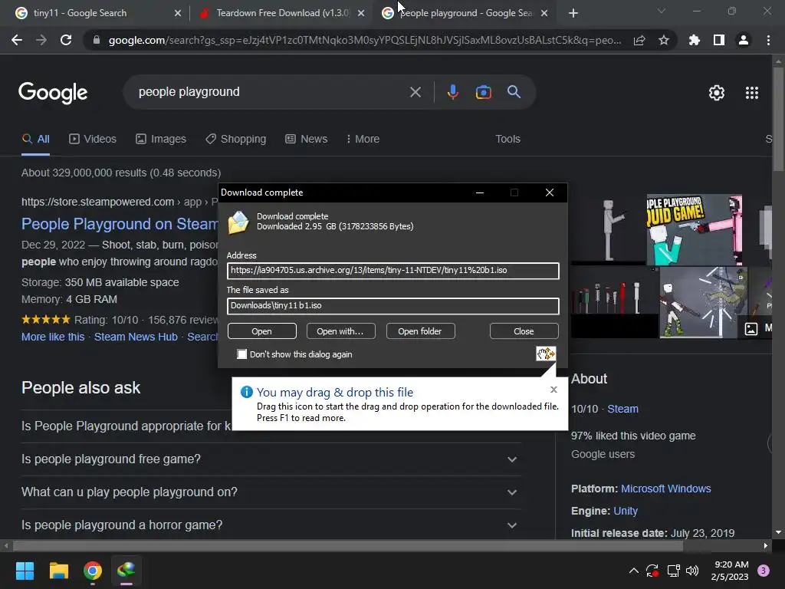Open gray ragdoll figure thumbnail
The image size is (785, 589).
tap(607, 229)
